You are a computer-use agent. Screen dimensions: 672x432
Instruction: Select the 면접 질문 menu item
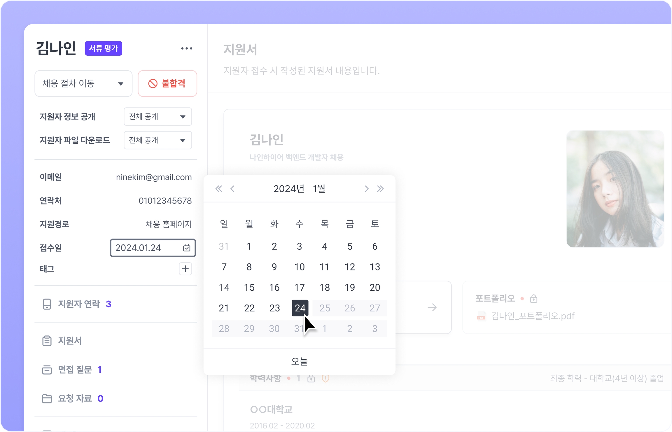[75, 370]
